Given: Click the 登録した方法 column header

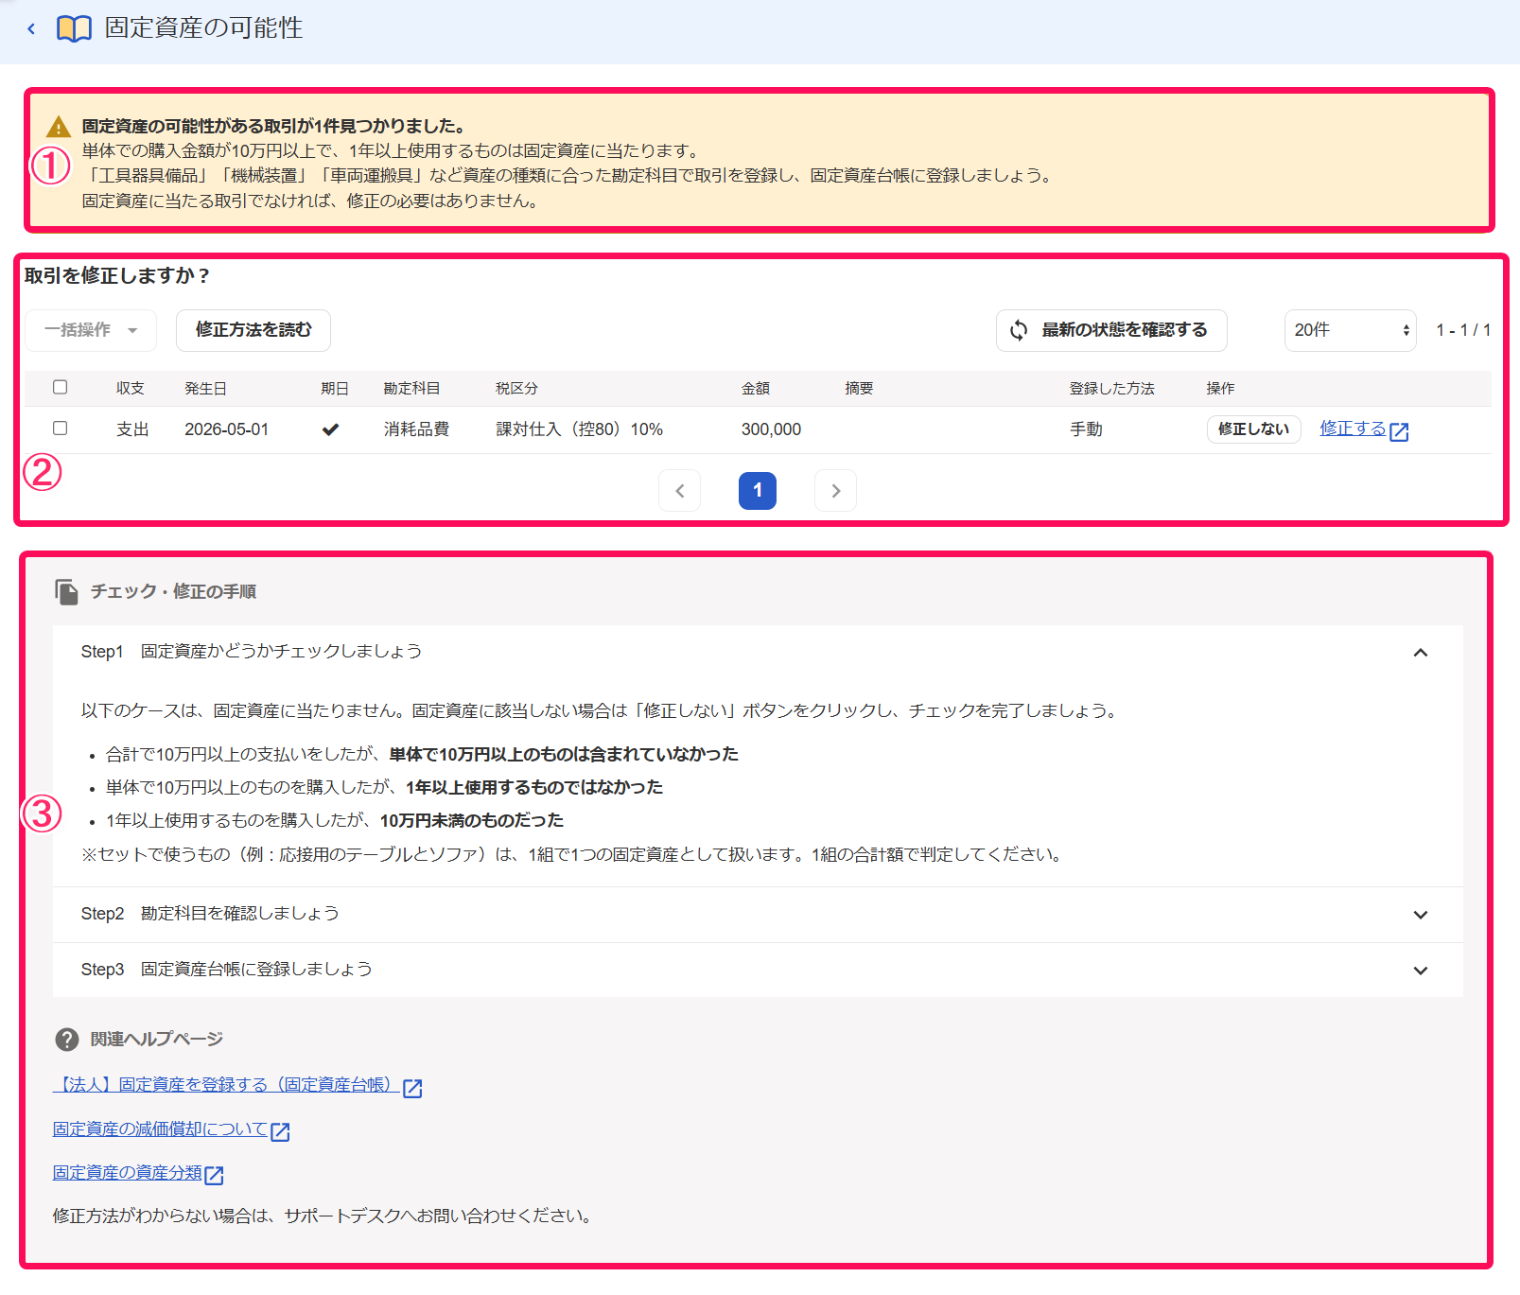Looking at the screenshot, I should point(1112,389).
